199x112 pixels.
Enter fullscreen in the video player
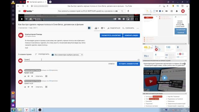137,19
